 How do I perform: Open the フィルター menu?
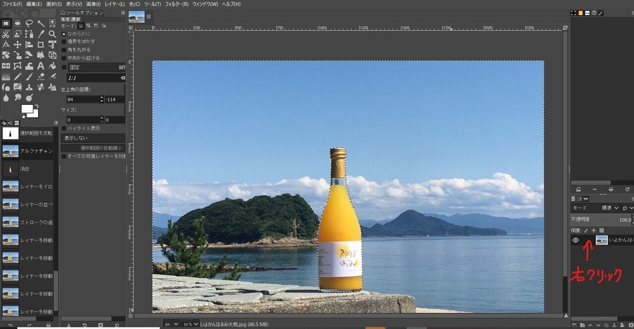coord(176,4)
